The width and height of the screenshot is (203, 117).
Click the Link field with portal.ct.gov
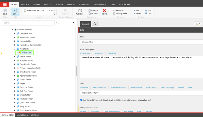(141, 93)
